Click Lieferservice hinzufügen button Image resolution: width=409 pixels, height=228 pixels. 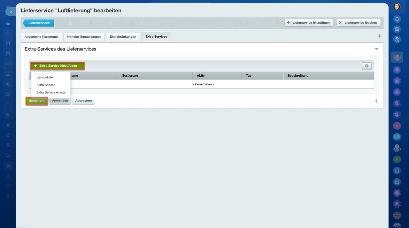(x=309, y=23)
